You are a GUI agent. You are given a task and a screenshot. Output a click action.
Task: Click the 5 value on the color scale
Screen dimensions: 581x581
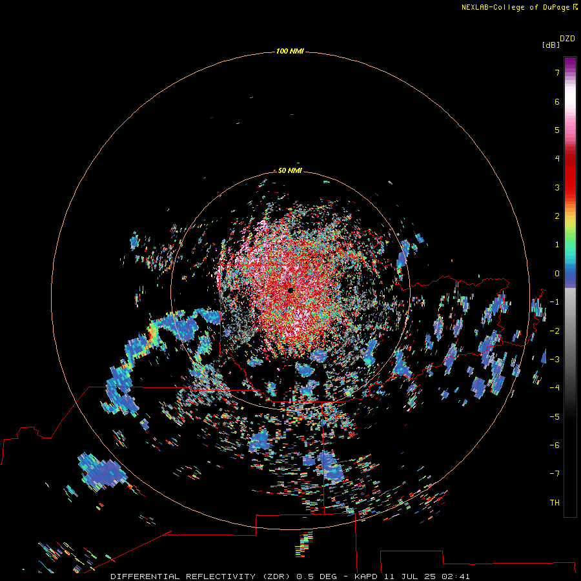(x=557, y=130)
